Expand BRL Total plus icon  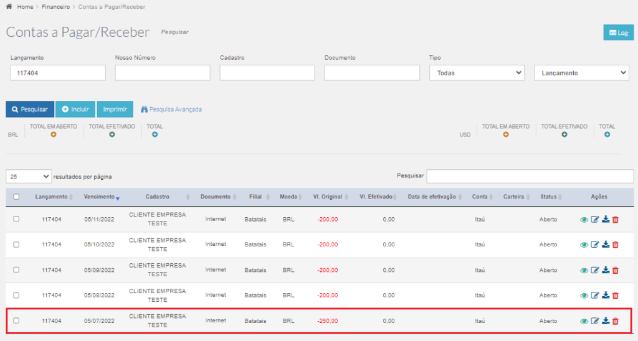(155, 134)
